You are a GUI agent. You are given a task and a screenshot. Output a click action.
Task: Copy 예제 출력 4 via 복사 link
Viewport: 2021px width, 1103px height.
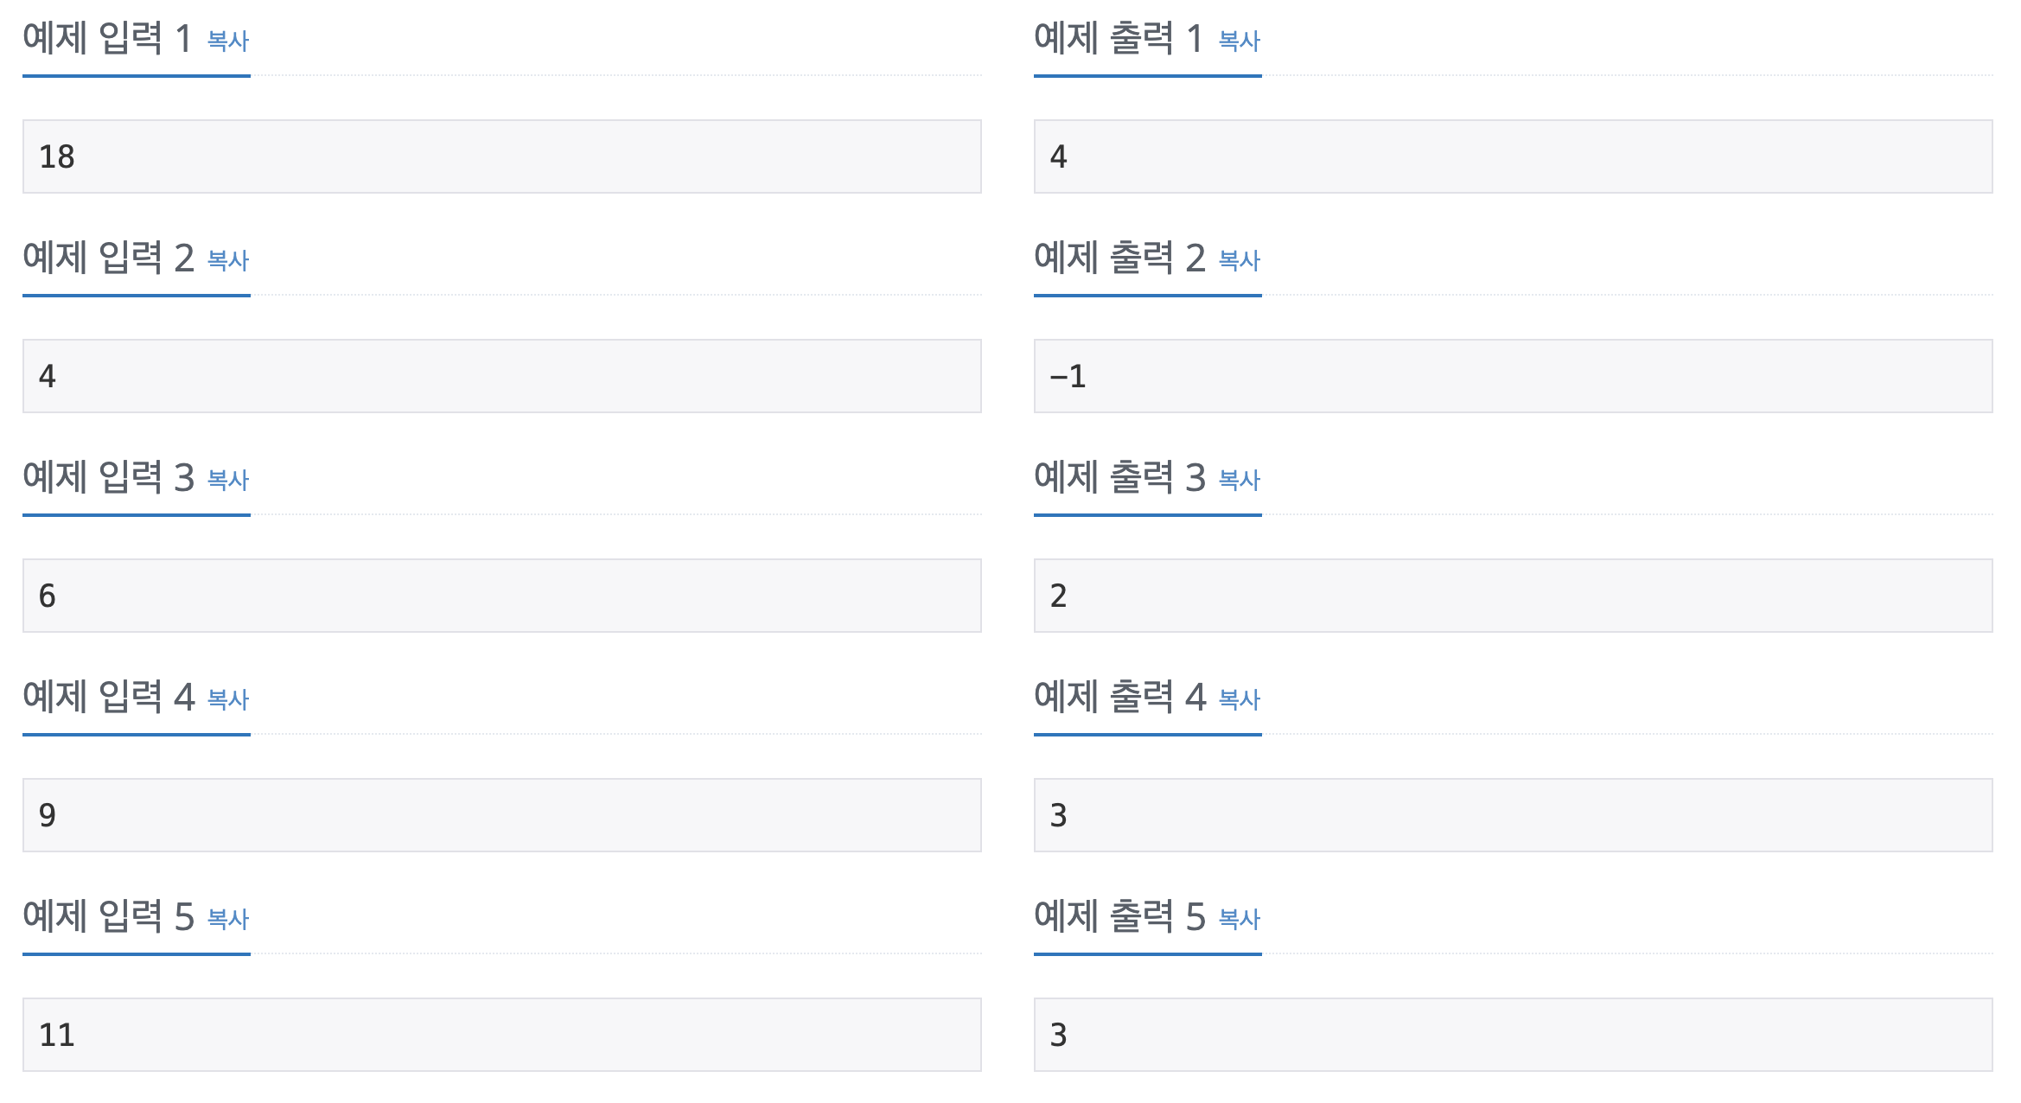[1239, 699]
